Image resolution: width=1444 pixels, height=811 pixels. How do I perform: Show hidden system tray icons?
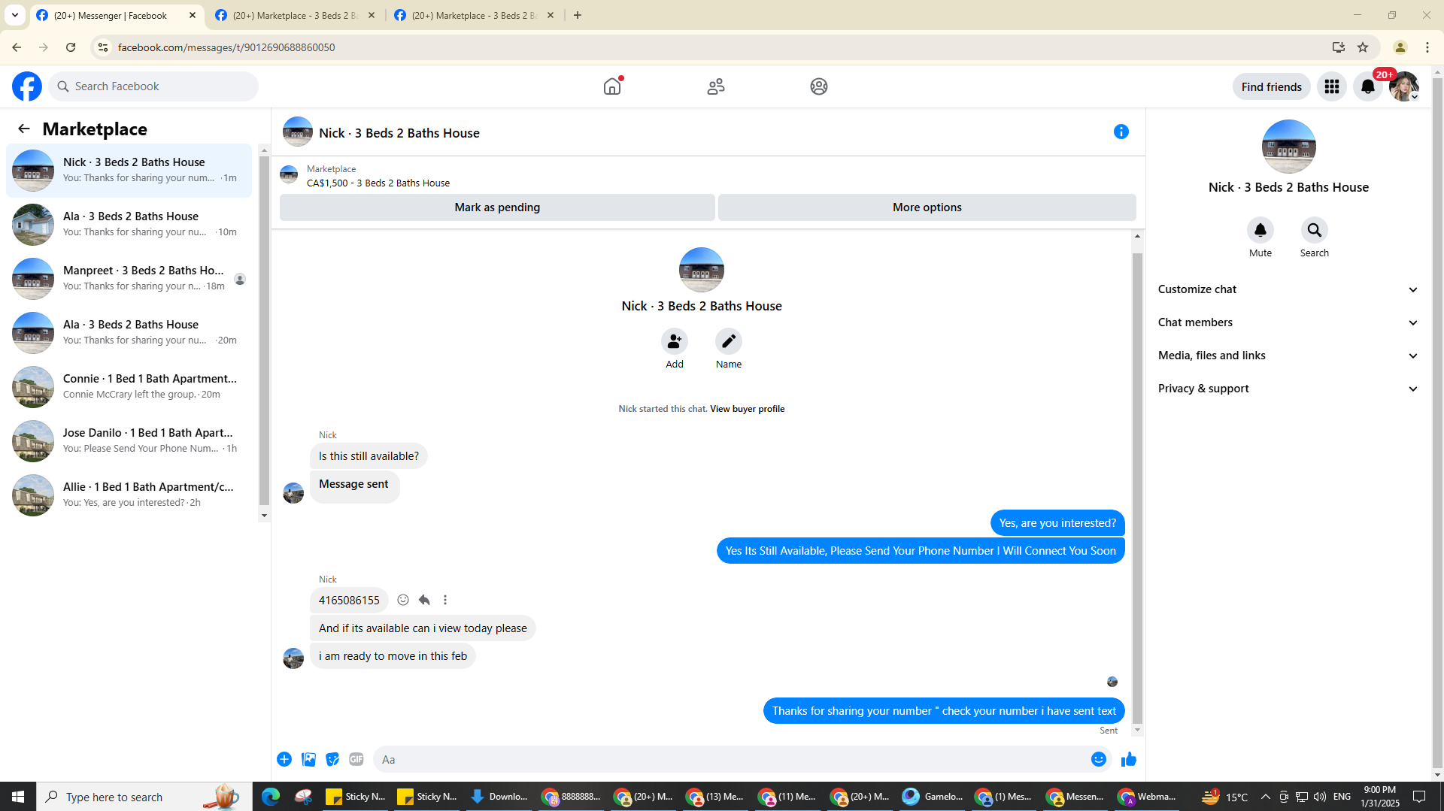(1265, 797)
